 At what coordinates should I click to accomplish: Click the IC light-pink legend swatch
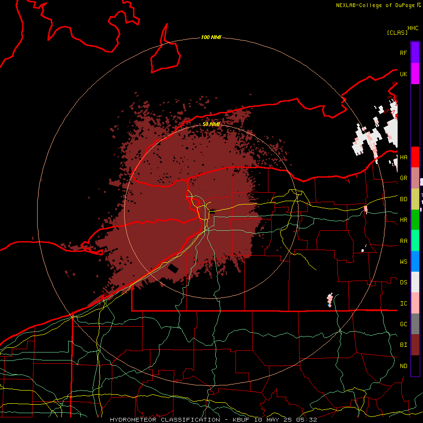pos(415,303)
